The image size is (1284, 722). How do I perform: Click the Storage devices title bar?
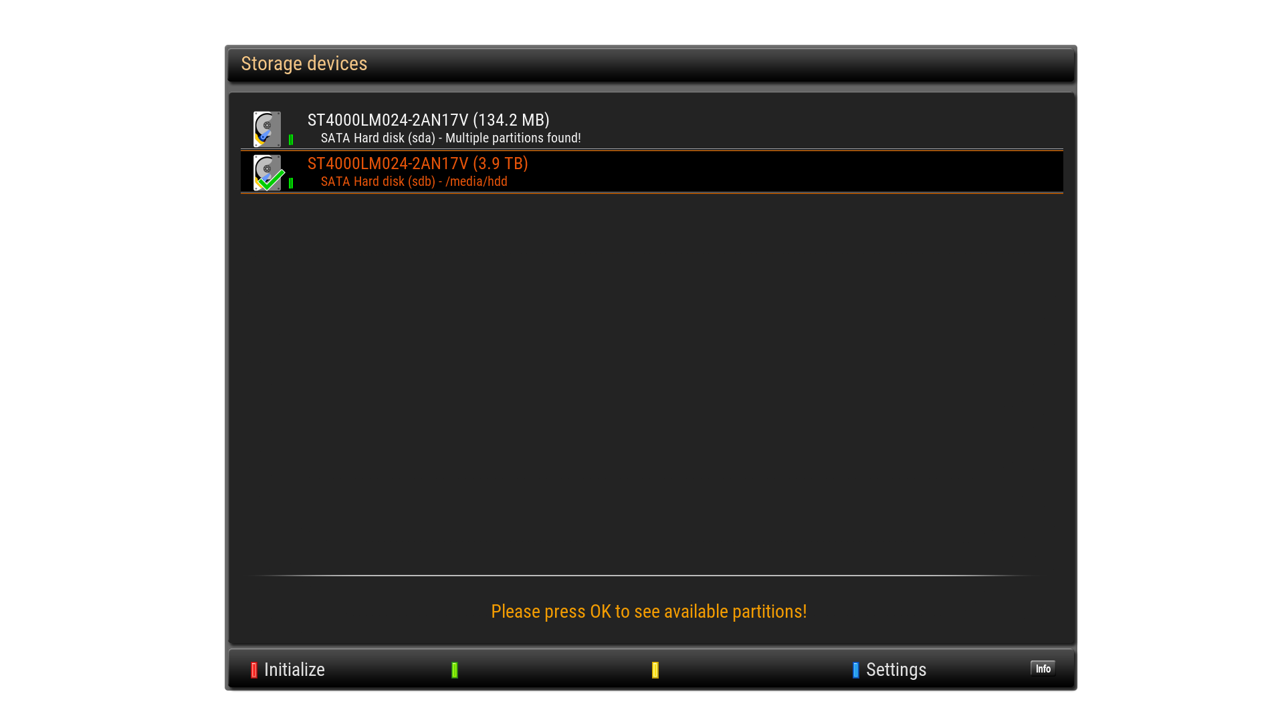click(x=651, y=64)
